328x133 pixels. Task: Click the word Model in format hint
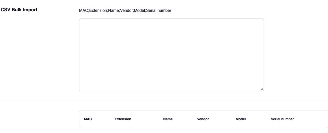coord(140,11)
